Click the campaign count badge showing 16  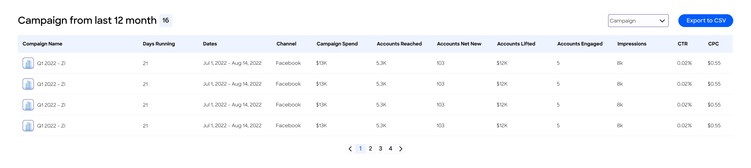[166, 21]
